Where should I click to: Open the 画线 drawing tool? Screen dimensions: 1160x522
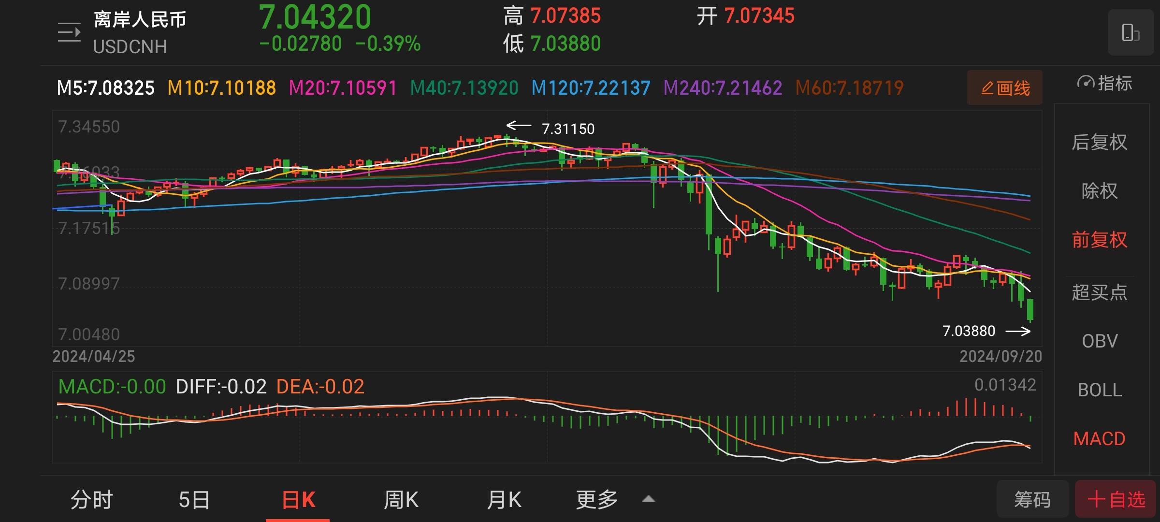[x=1005, y=88]
